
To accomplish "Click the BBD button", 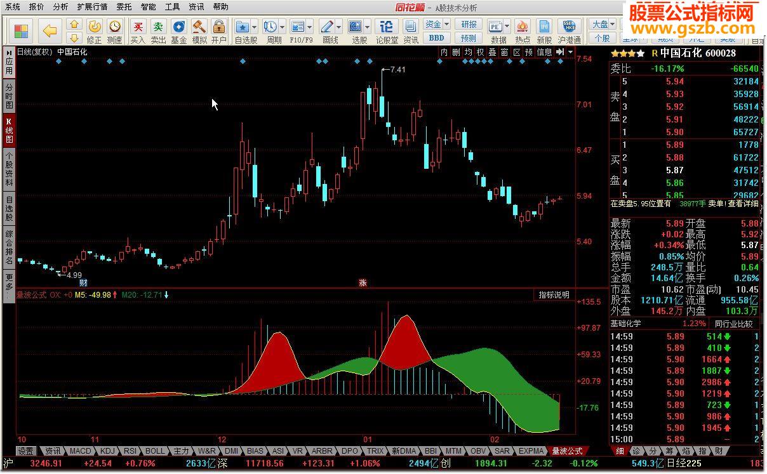I will click(x=437, y=37).
